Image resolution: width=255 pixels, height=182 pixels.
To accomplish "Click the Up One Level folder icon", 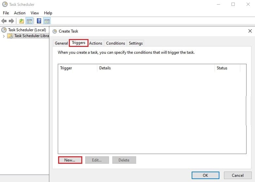I will click(x=21, y=21).
